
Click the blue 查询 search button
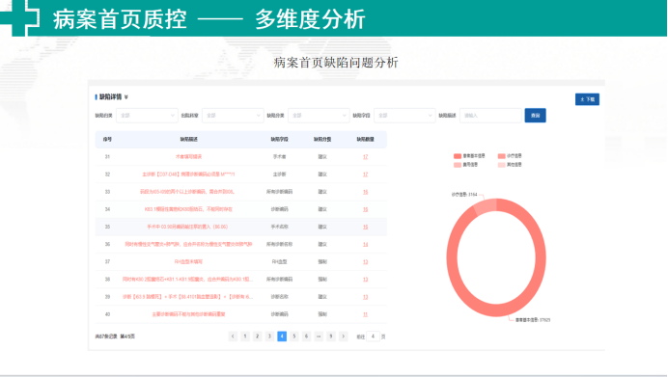coord(535,116)
